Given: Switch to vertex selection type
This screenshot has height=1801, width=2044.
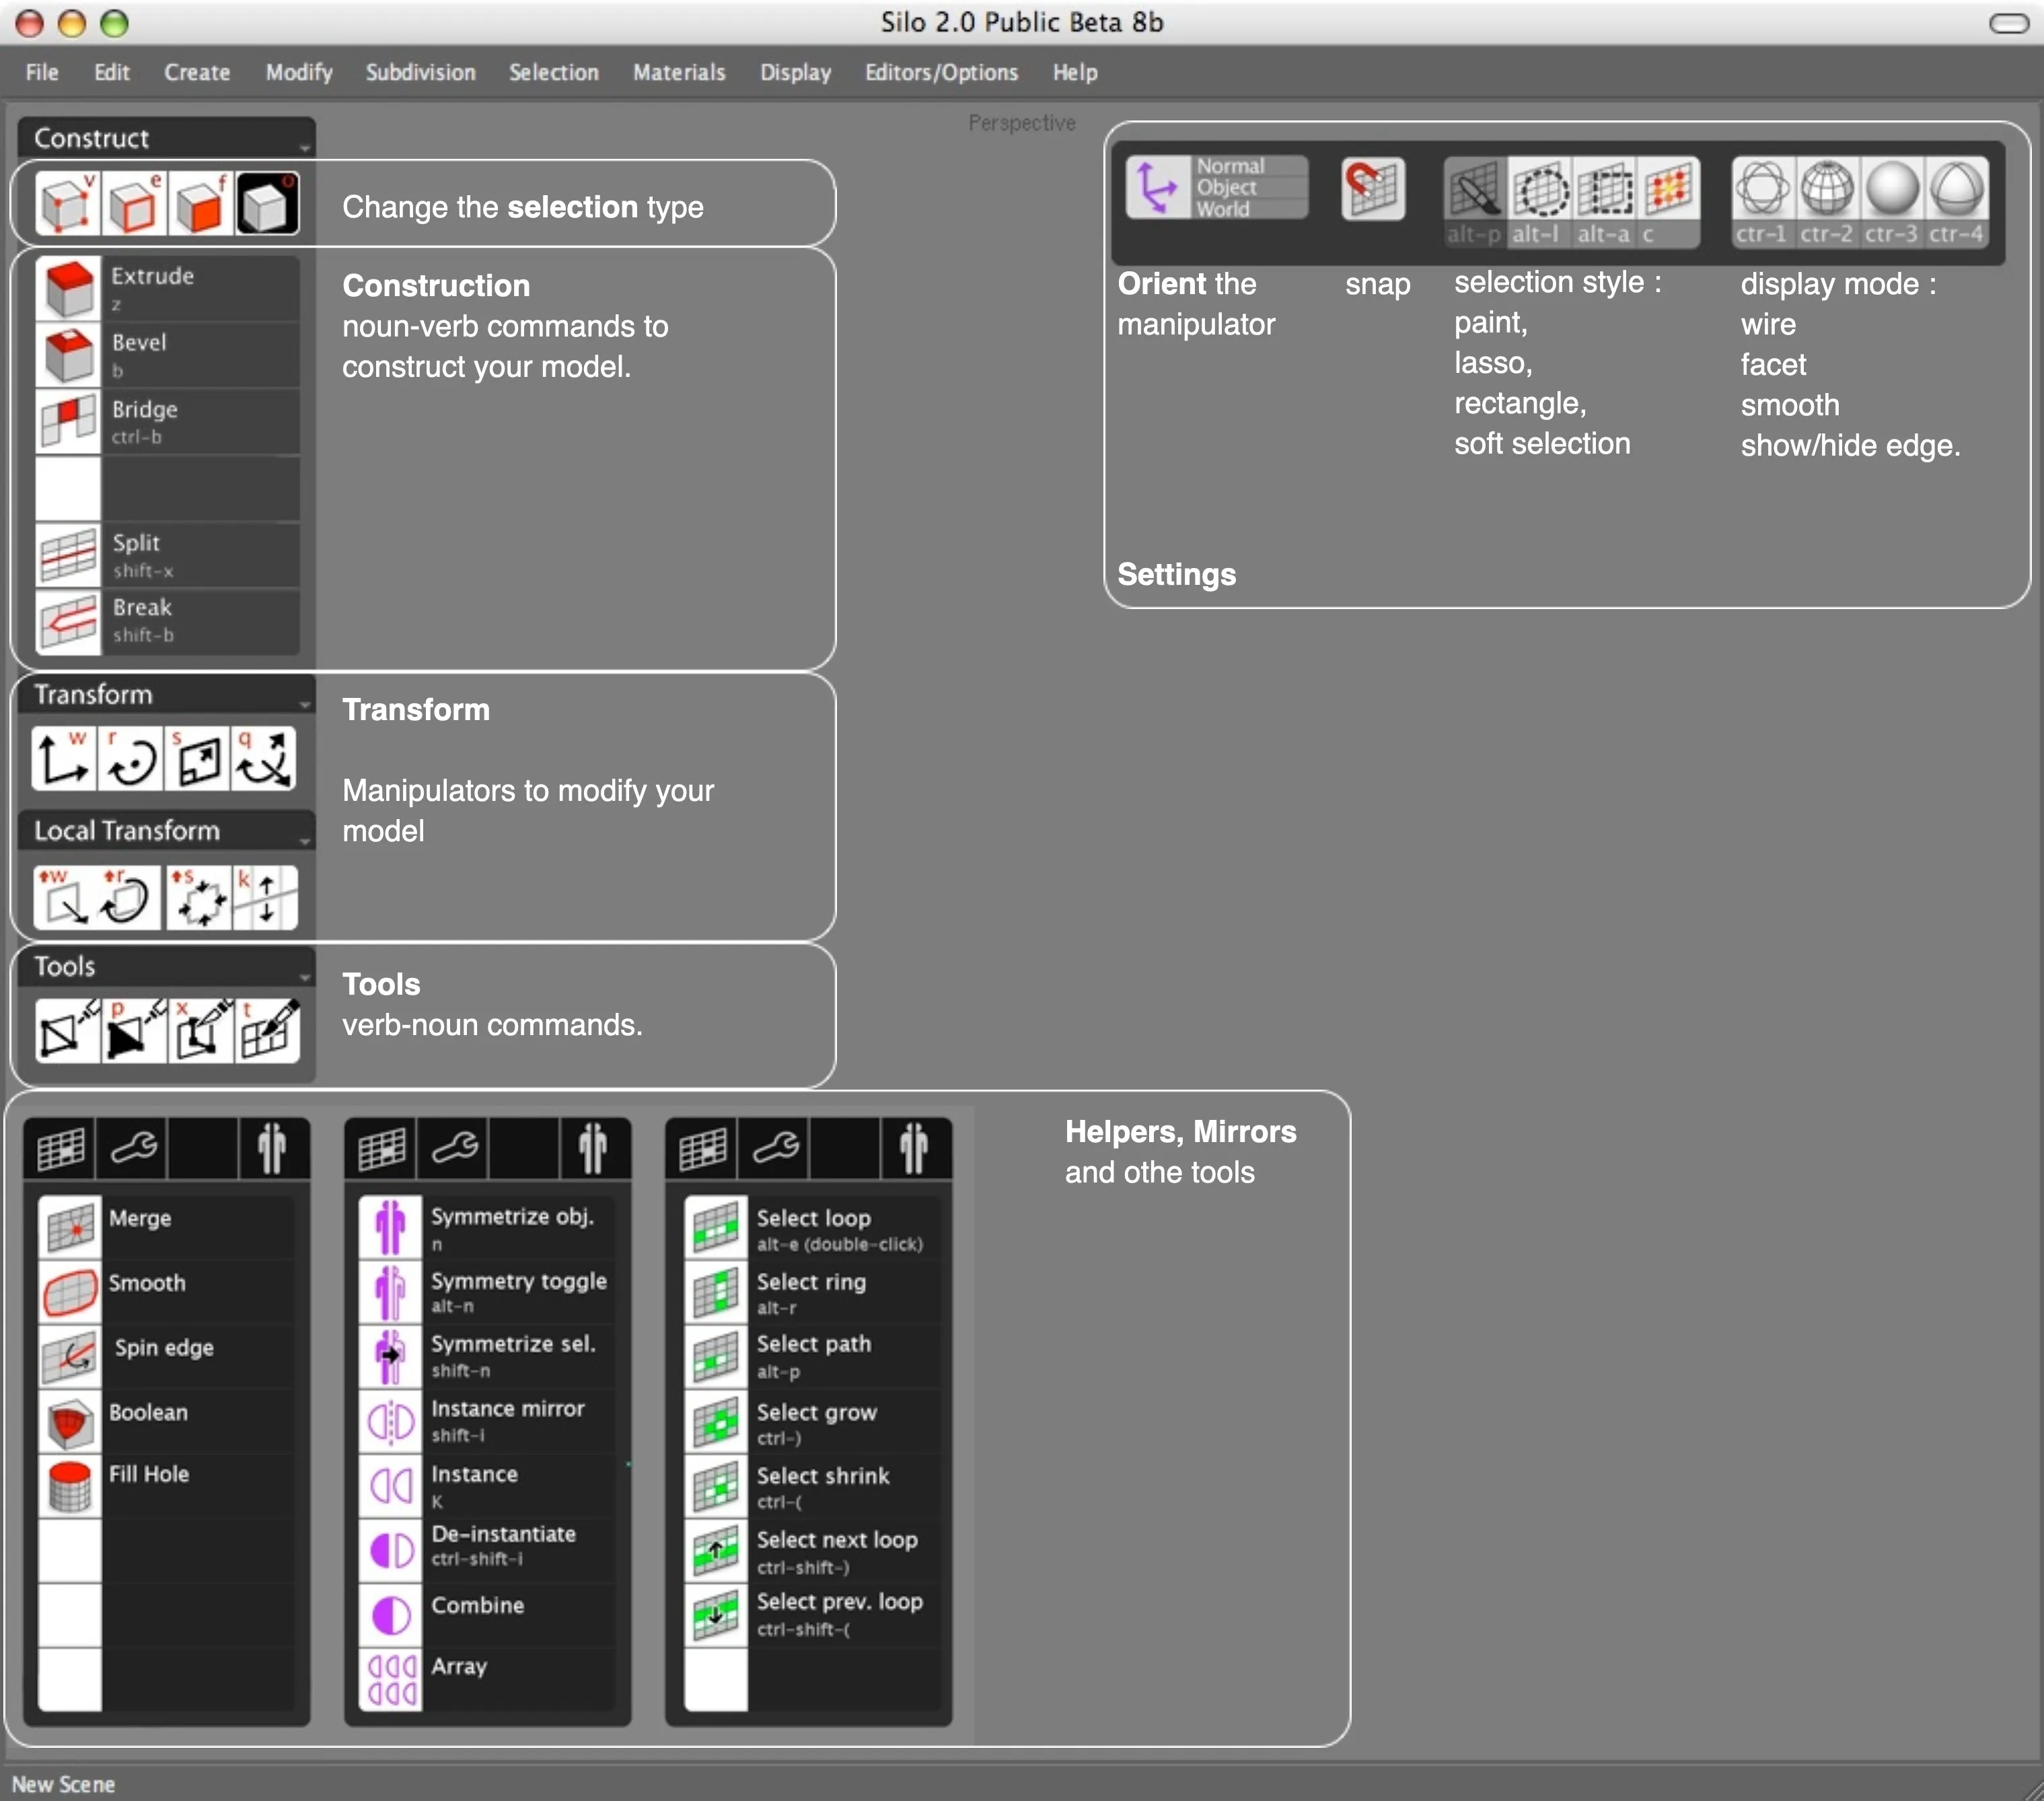Looking at the screenshot, I should click(x=66, y=204).
